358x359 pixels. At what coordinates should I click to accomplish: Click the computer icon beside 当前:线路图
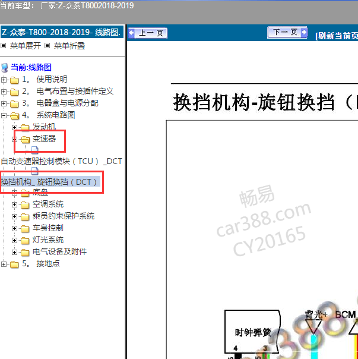point(4,68)
